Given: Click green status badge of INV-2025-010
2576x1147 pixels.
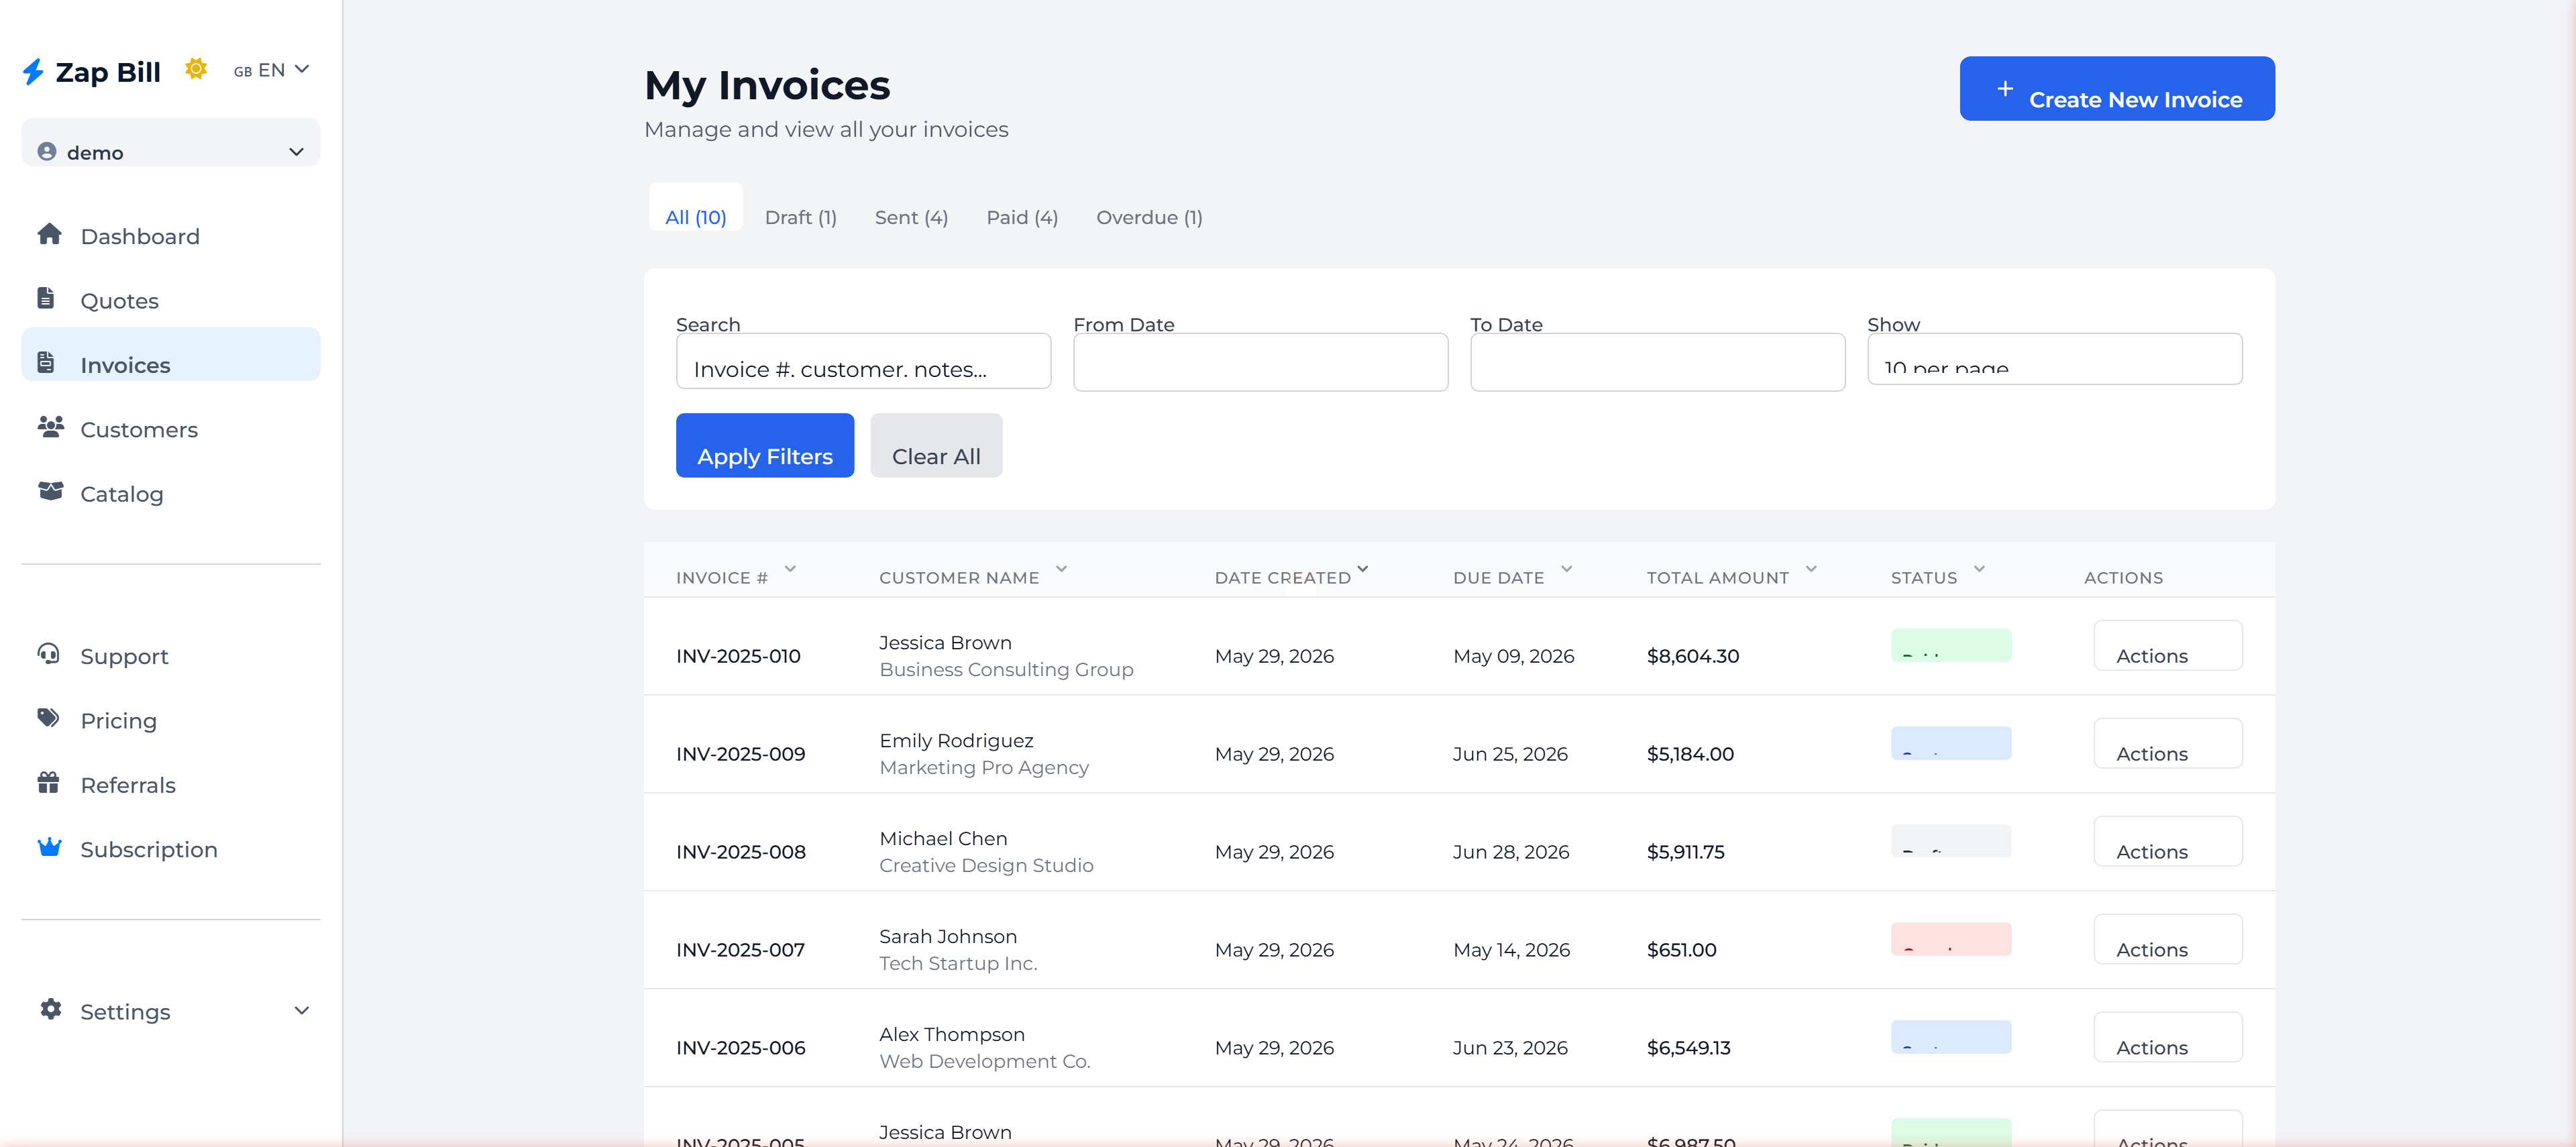Looking at the screenshot, I should 1950,645.
